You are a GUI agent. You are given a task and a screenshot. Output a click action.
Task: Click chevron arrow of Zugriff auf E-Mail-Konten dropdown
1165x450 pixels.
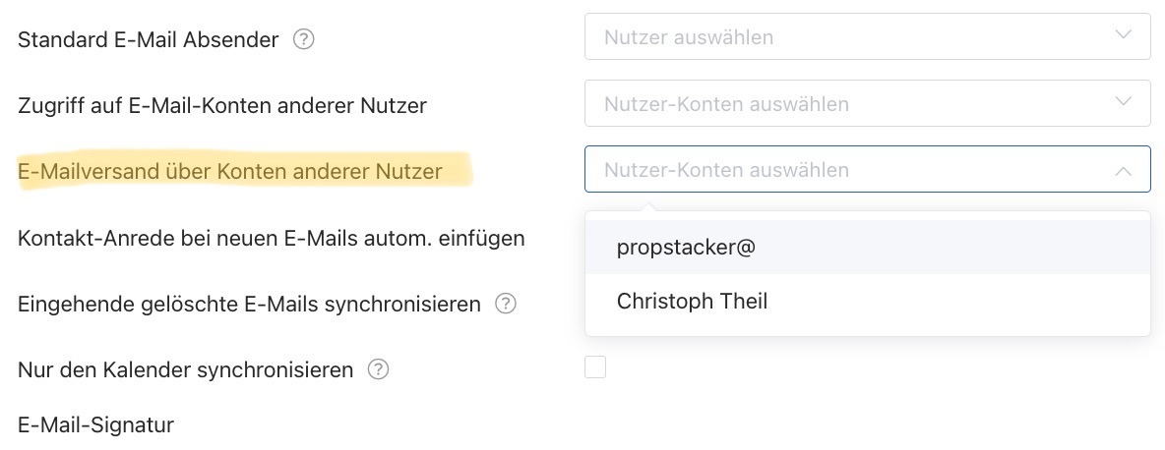[1123, 101]
